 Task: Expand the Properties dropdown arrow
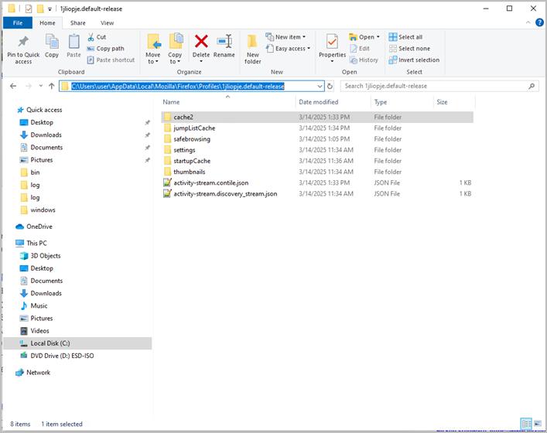click(x=332, y=62)
